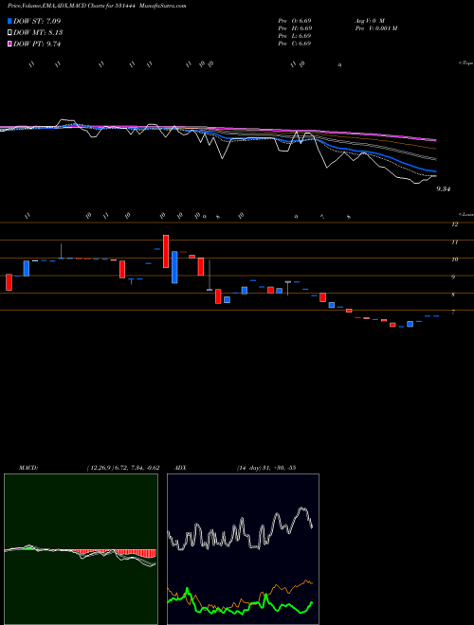Select the ADX values '(14 day) 31, +30, -55'
Image resolution: width=474 pixels, height=625 pixels.
265,468
